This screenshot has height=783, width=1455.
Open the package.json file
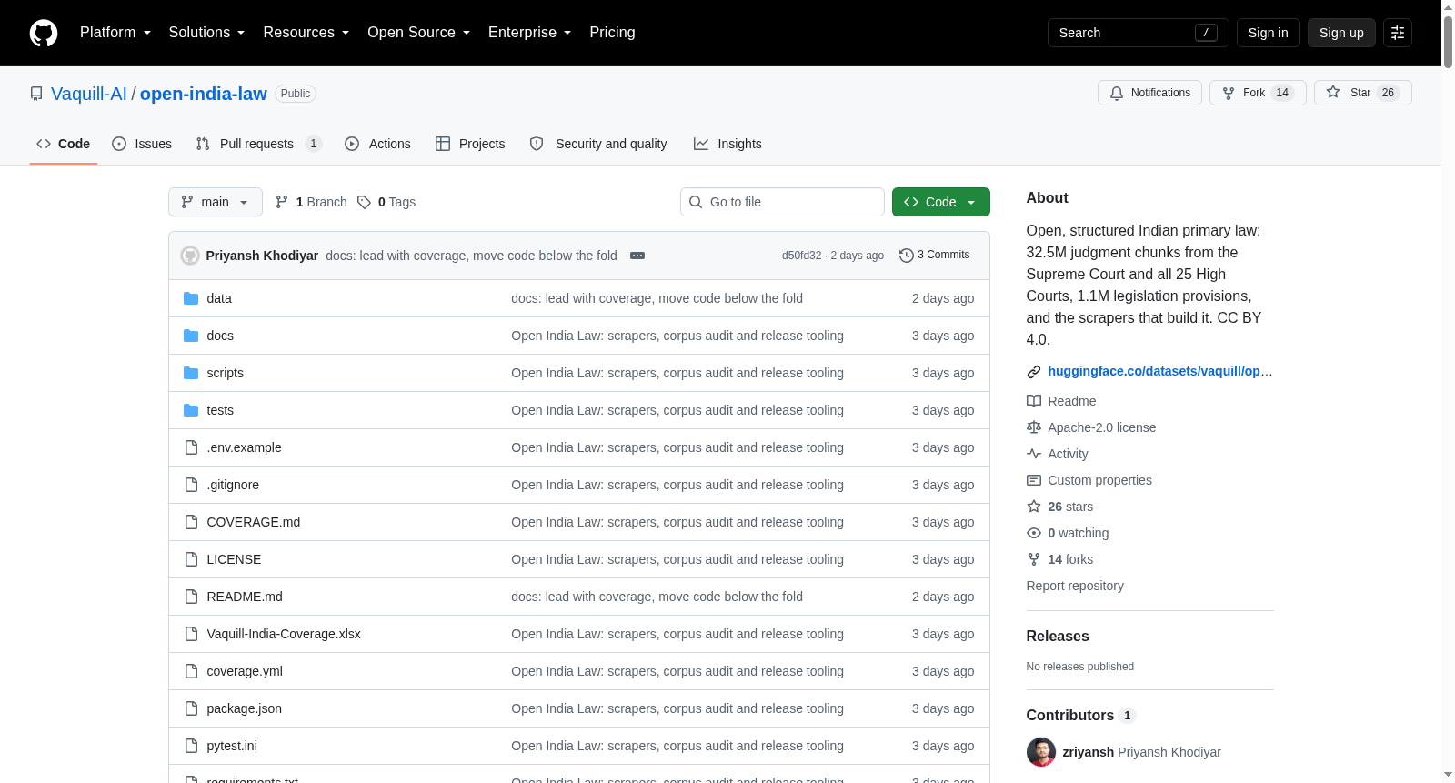(245, 708)
